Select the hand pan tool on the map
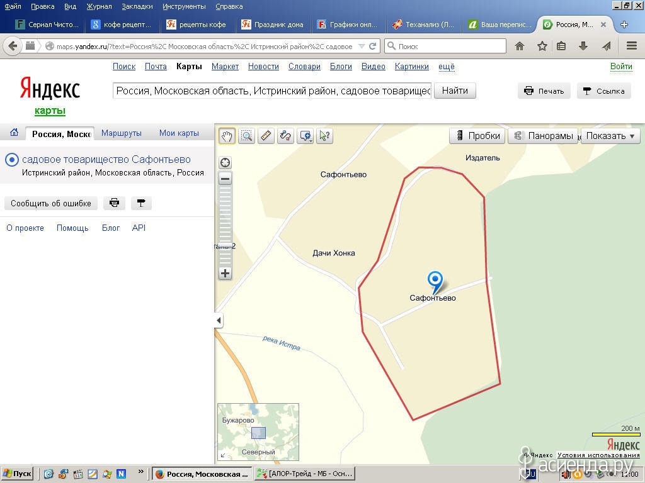This screenshot has height=483, width=645. tap(227, 136)
